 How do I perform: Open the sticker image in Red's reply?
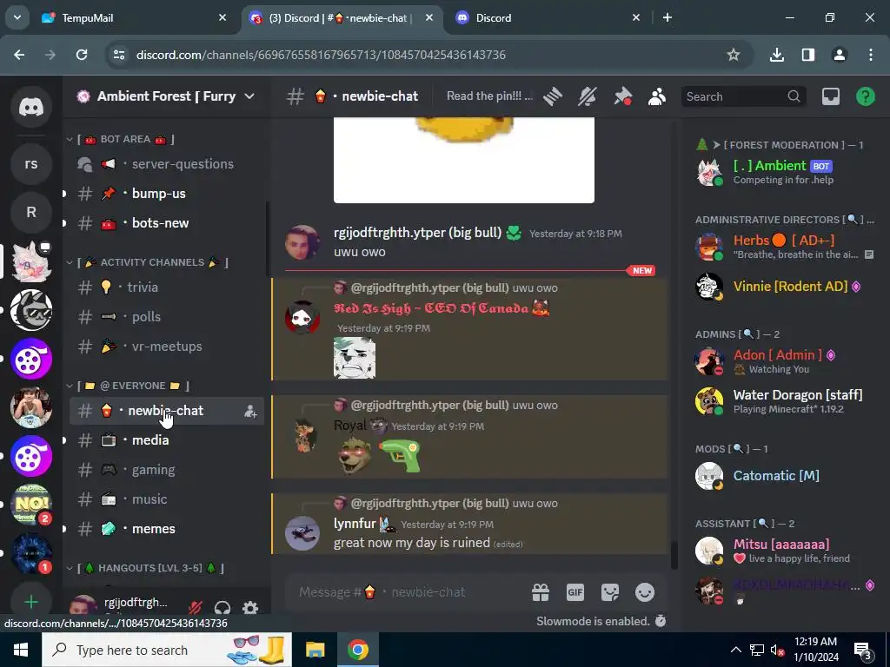click(x=355, y=358)
